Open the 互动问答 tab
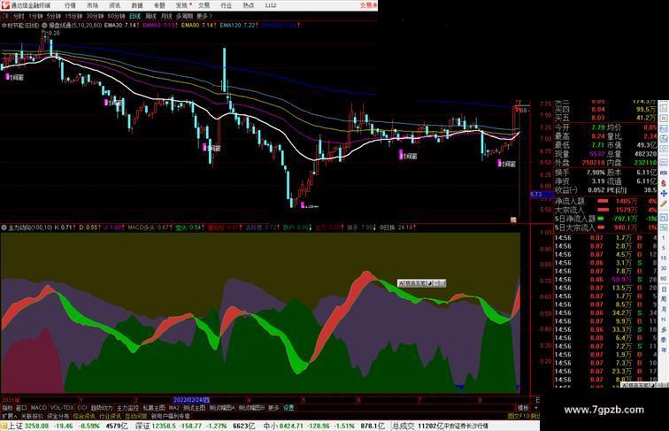 click(136, 416)
